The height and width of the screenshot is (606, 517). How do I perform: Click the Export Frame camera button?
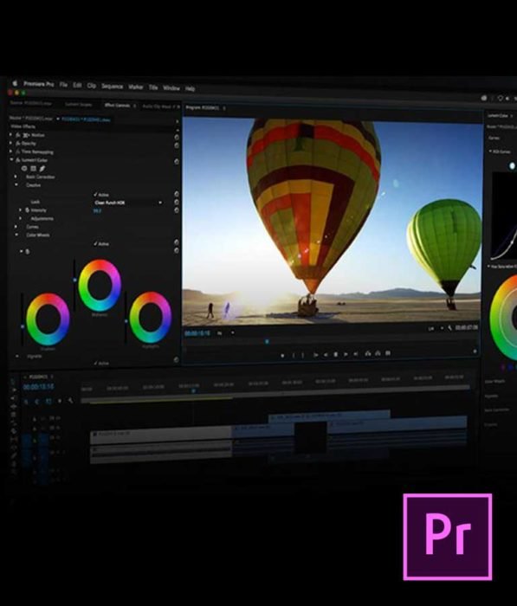click(x=388, y=353)
